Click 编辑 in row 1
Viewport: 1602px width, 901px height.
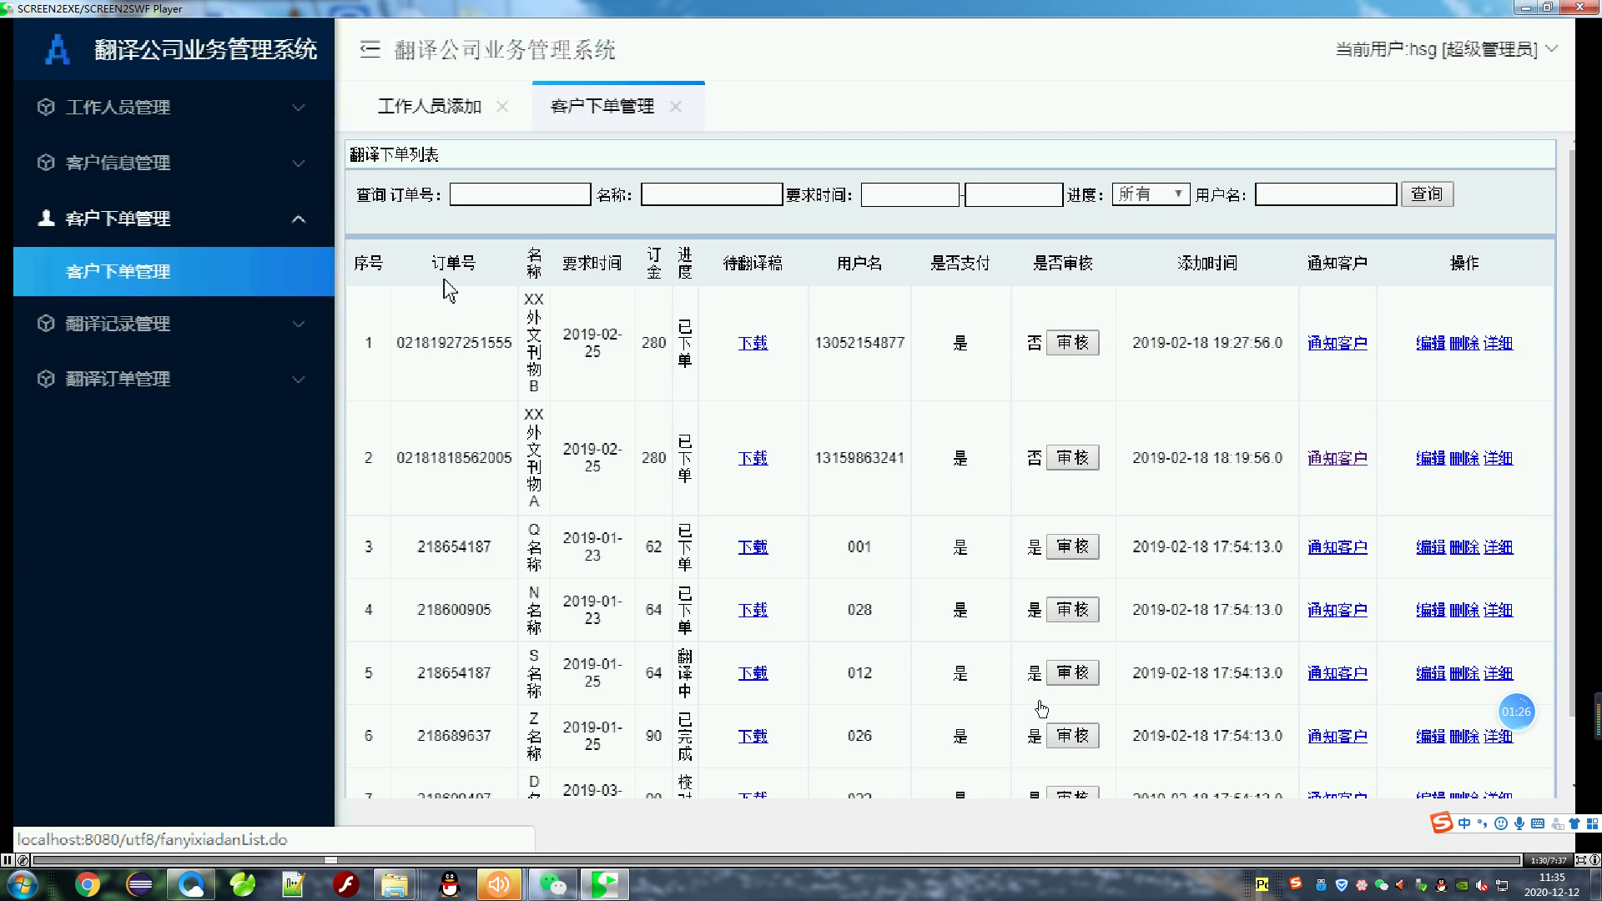(x=1430, y=343)
